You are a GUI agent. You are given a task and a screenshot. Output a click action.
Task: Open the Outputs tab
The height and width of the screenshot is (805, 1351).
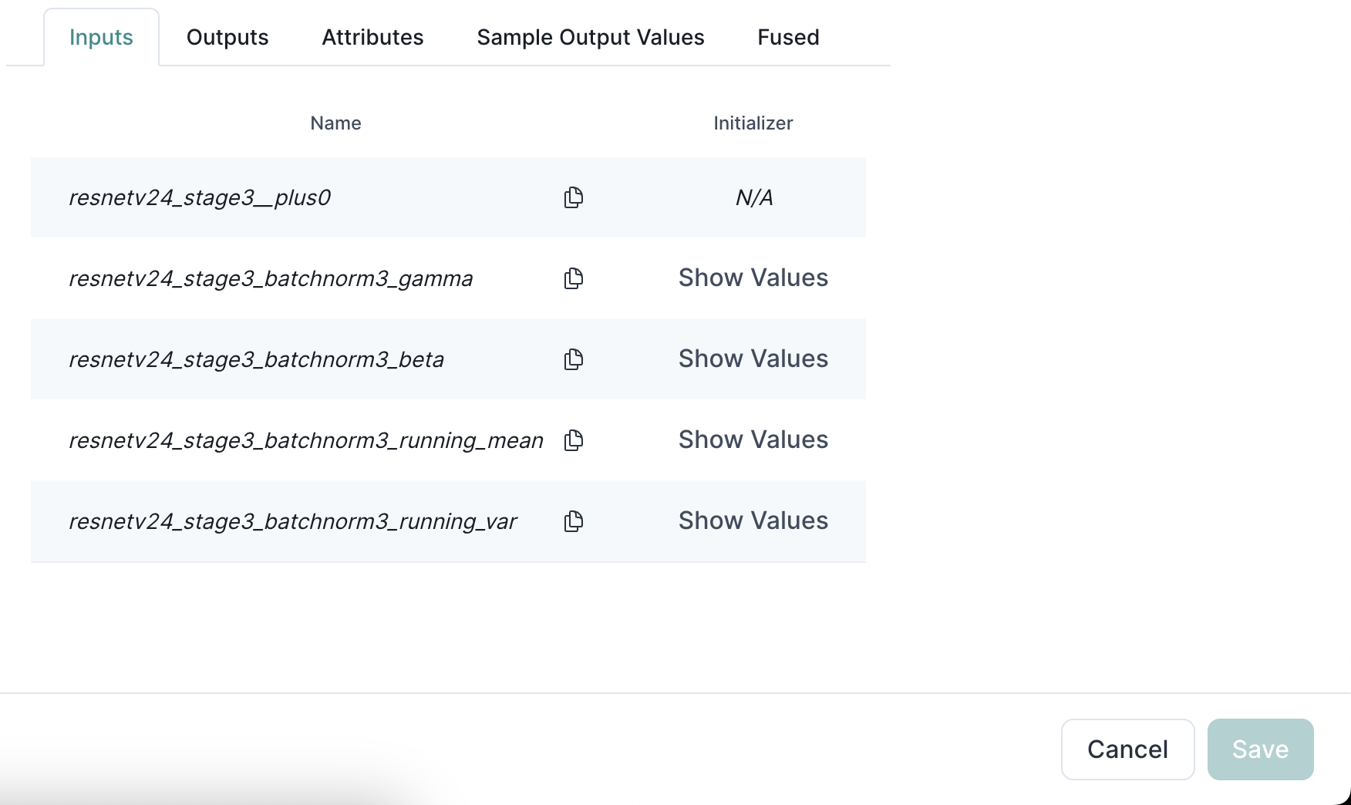coord(227,37)
